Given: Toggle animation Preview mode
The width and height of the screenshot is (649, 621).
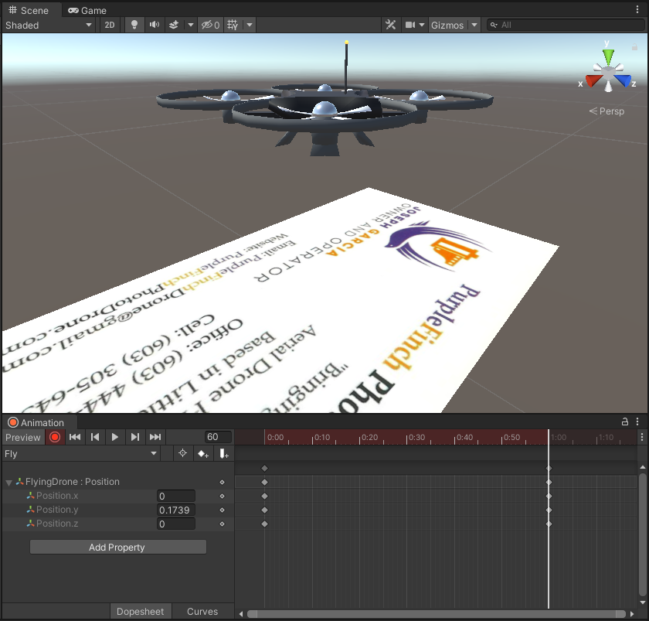Looking at the screenshot, I should click(22, 438).
